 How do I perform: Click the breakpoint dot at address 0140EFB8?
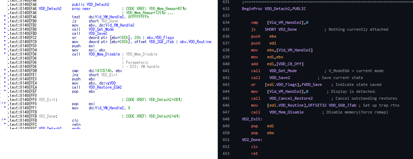point(4,29)
